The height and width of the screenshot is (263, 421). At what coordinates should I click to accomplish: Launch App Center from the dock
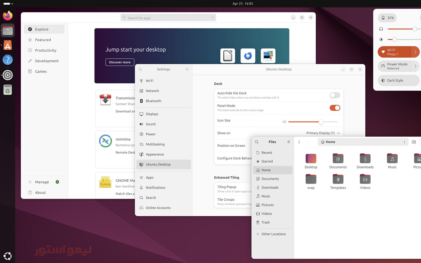tap(8, 45)
